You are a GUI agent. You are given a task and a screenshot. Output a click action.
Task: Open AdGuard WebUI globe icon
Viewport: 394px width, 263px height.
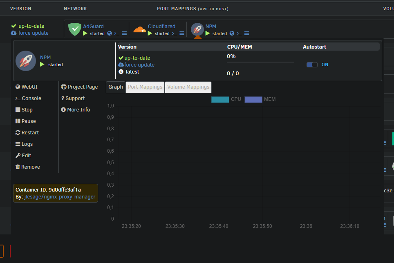click(x=110, y=33)
